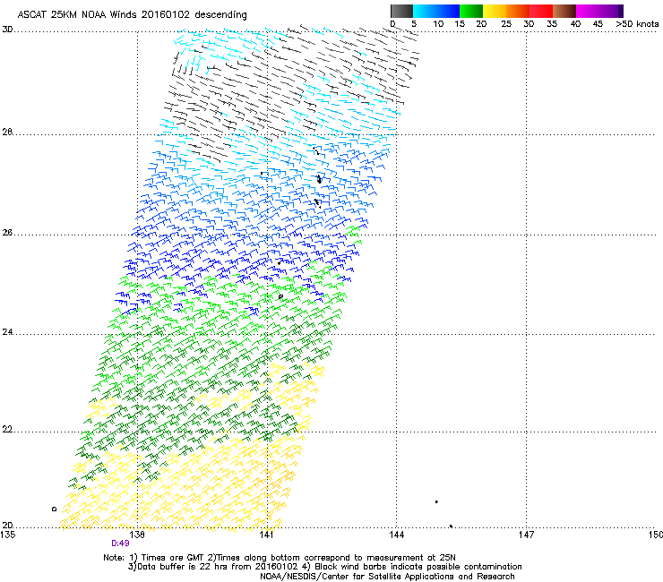Image resolution: width=663 pixels, height=582 pixels.
Task: Click the yellow 20-25 knots legend segment
Action: [495, 11]
